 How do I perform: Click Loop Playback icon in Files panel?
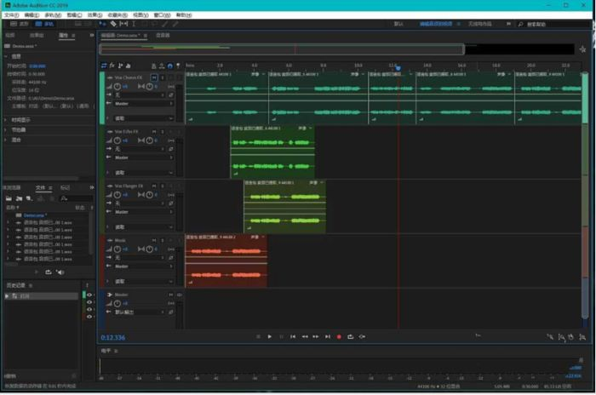pyautogui.click(x=49, y=272)
